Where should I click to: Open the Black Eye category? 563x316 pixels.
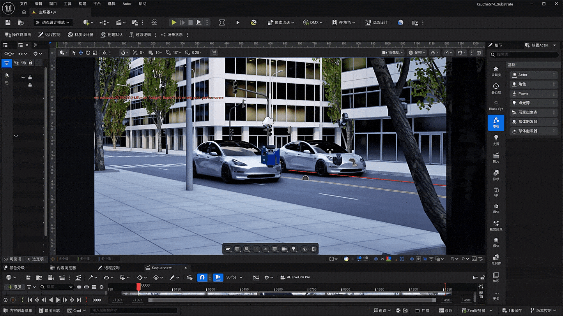[x=496, y=105]
